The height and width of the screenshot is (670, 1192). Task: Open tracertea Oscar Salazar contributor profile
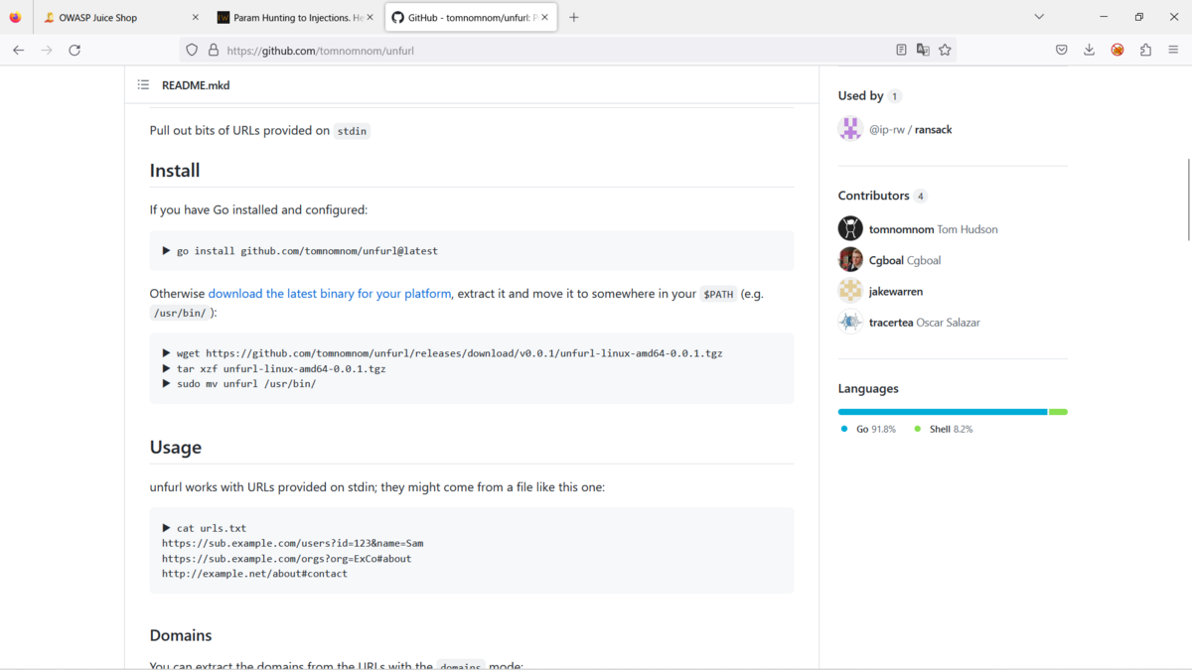tap(925, 323)
